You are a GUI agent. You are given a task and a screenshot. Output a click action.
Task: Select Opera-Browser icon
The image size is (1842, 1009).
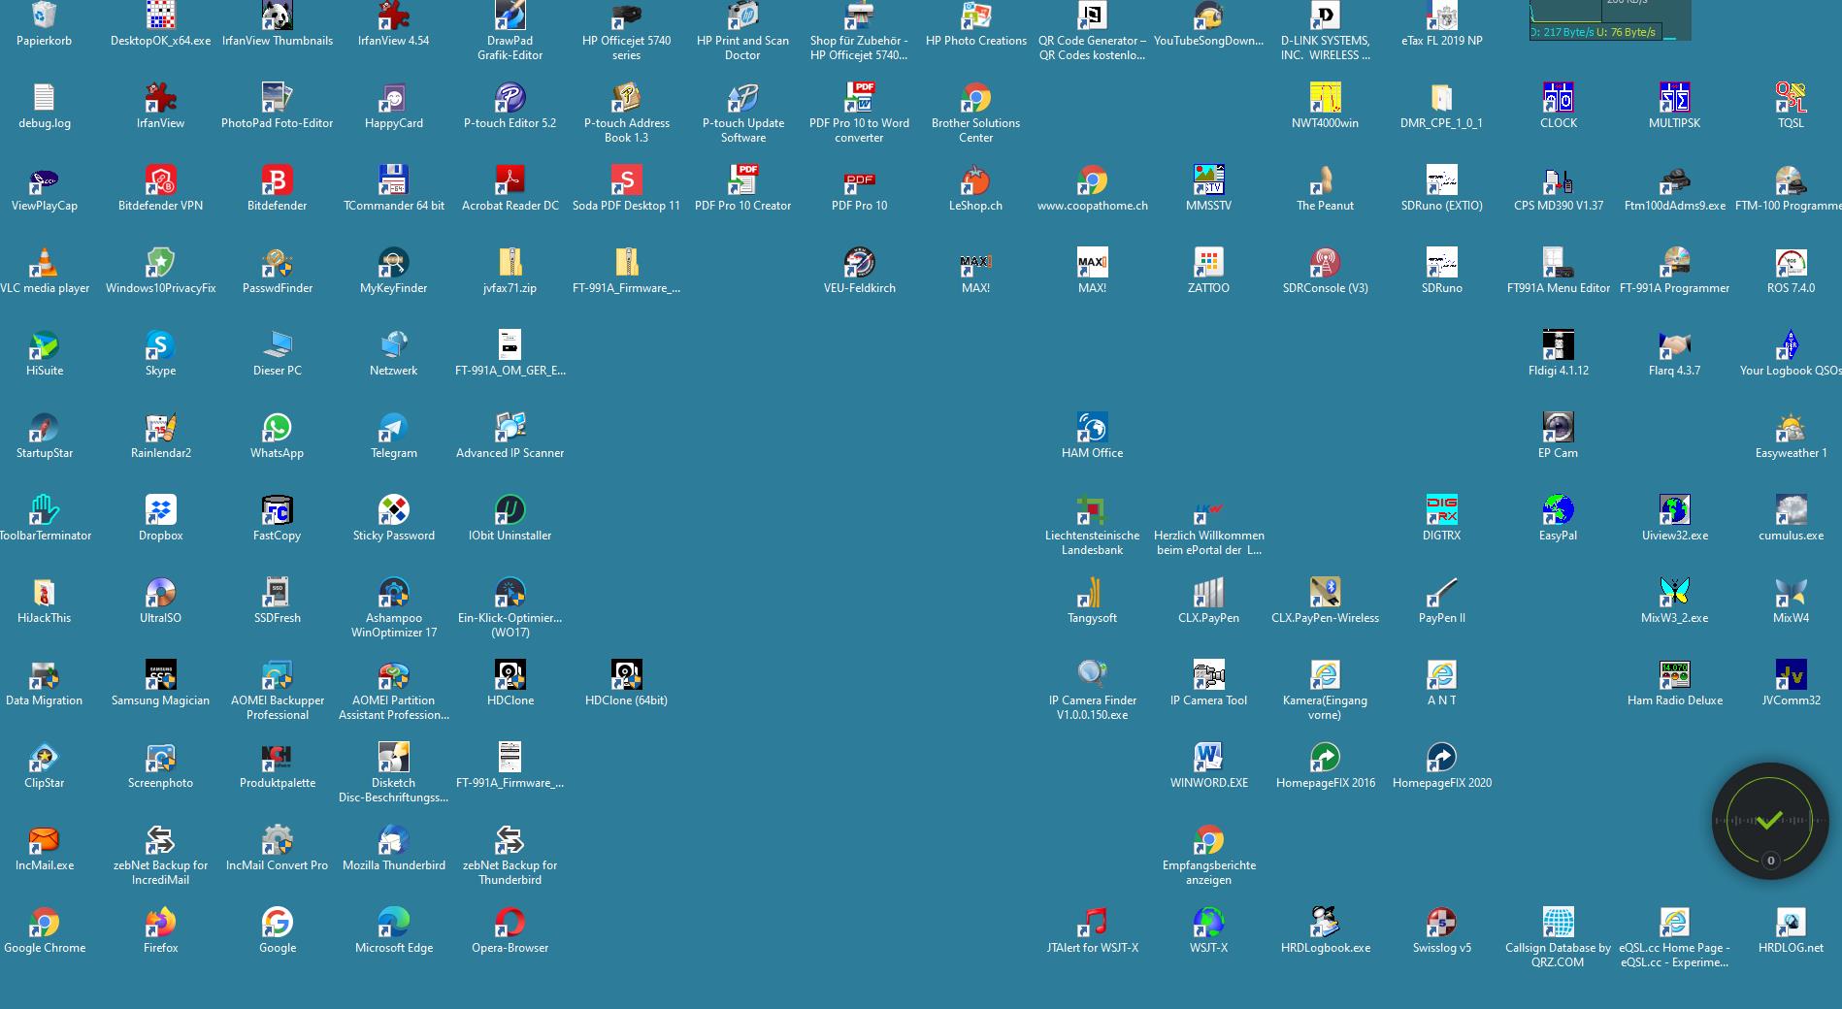coord(510,923)
